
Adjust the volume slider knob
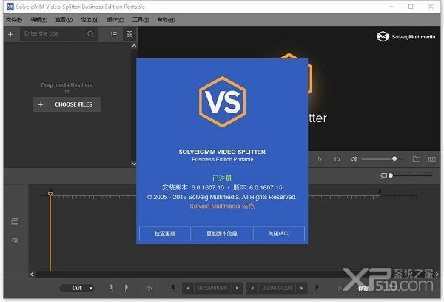394,159
